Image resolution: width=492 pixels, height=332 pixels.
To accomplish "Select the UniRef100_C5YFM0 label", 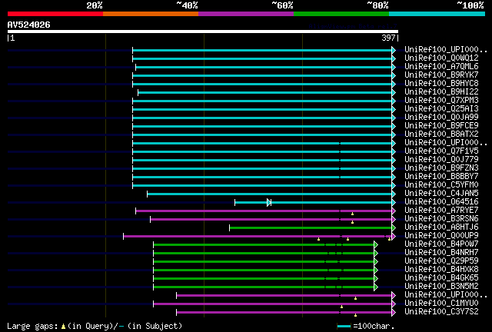I will (x=441, y=184).
